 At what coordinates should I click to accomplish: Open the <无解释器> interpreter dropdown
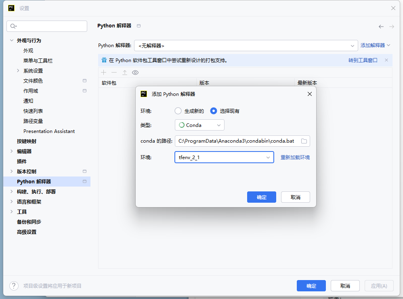pyautogui.click(x=246, y=46)
